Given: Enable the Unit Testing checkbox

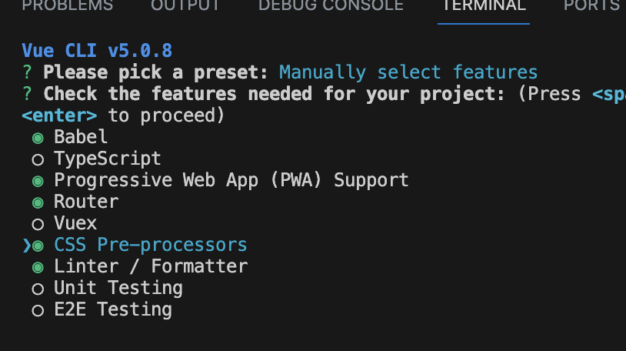Looking at the screenshot, I should coord(38,289).
